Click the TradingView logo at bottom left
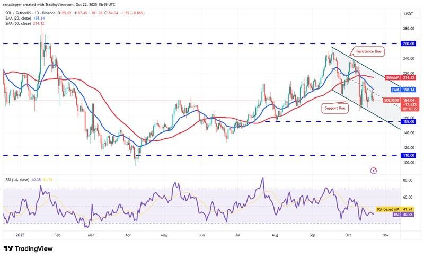Viewport: 424px width, 258px height. (x=28, y=249)
